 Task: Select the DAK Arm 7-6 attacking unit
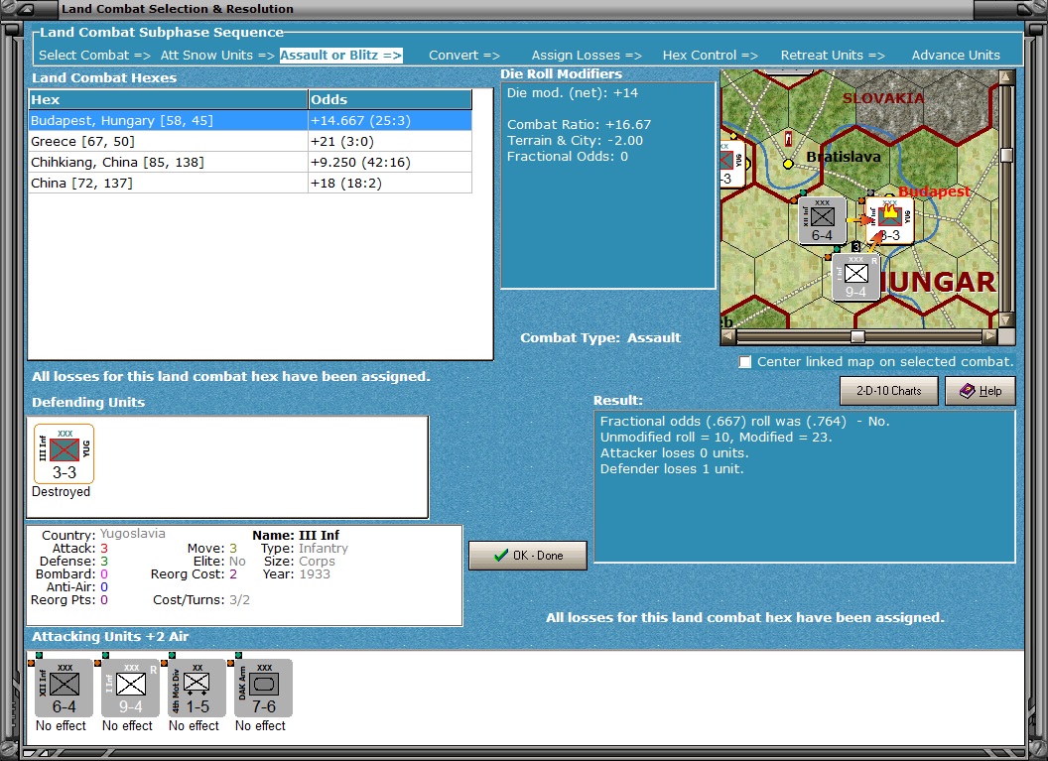point(263,689)
